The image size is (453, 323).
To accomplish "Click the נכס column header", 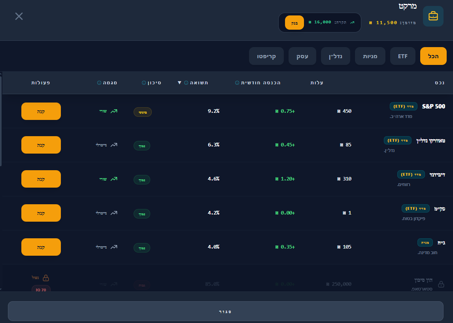I will click(x=440, y=83).
